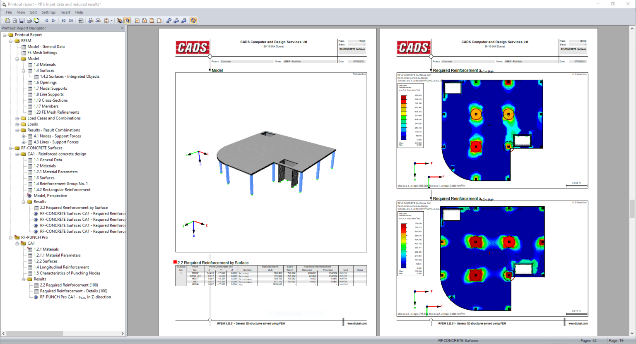This screenshot has width=636, height=344.
Task: Open the Print report icon
Action: click(29, 20)
